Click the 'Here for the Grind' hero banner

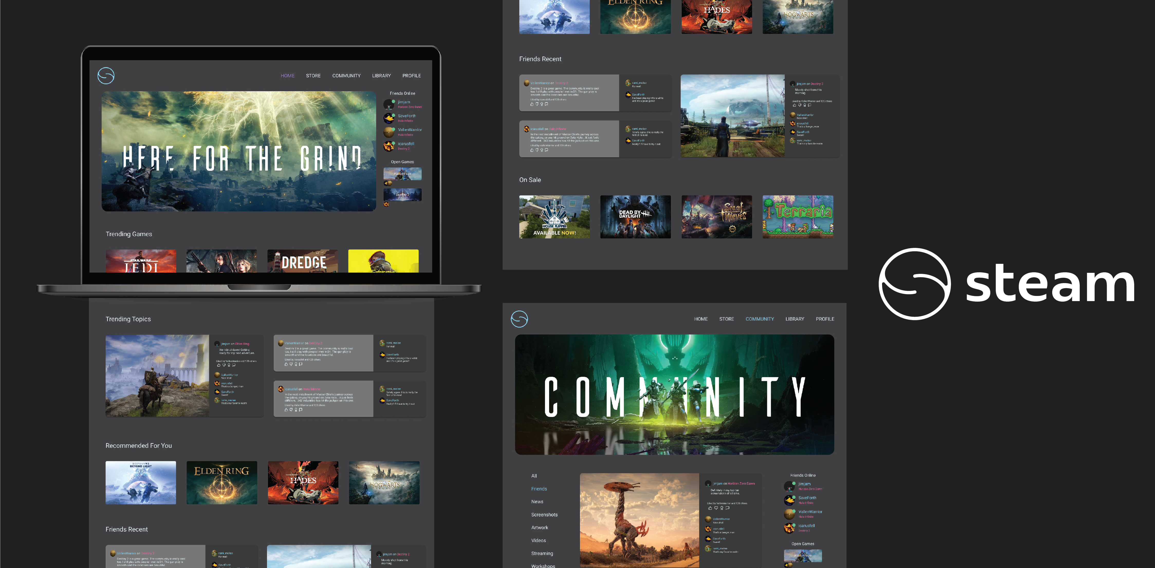[238, 152]
